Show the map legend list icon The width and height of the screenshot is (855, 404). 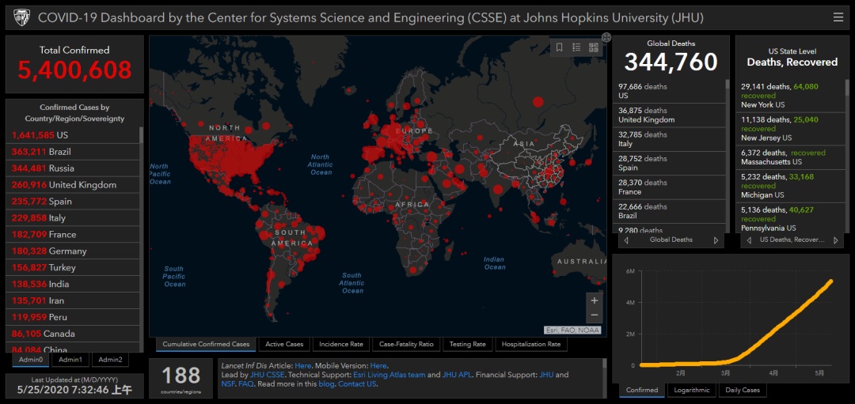click(x=576, y=47)
